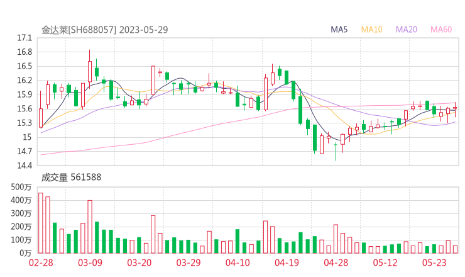
Task: Click the 300万 volume axis label
Action: click(21, 213)
